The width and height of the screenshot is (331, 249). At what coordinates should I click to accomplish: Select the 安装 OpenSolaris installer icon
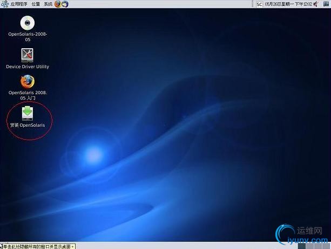tap(28, 113)
